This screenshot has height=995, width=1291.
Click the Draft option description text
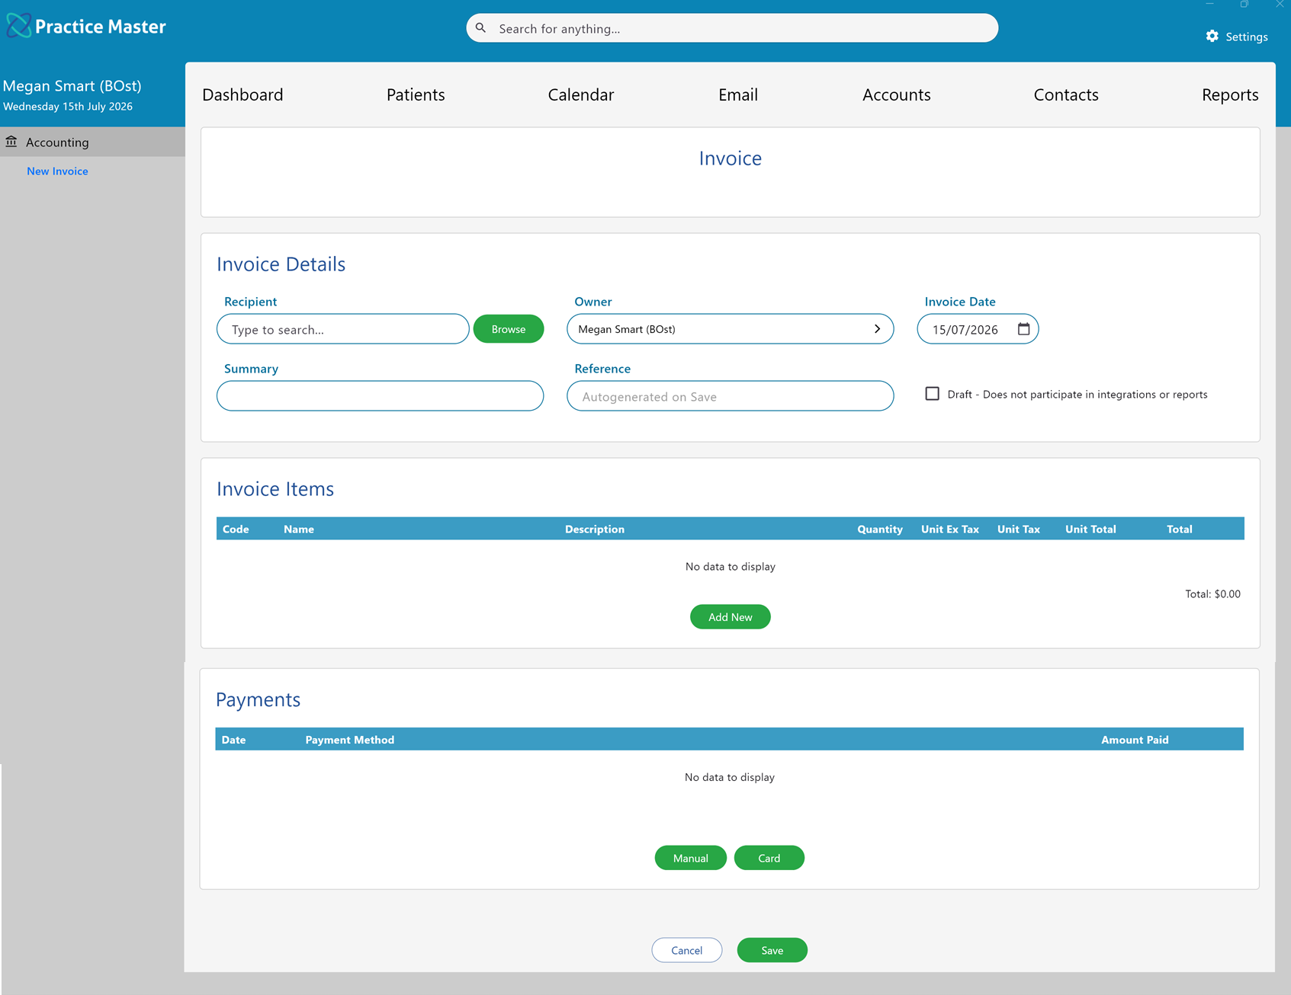(x=1077, y=395)
